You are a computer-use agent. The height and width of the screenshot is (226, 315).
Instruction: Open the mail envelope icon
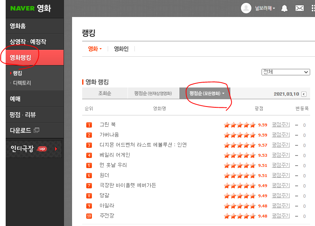coord(299,8)
